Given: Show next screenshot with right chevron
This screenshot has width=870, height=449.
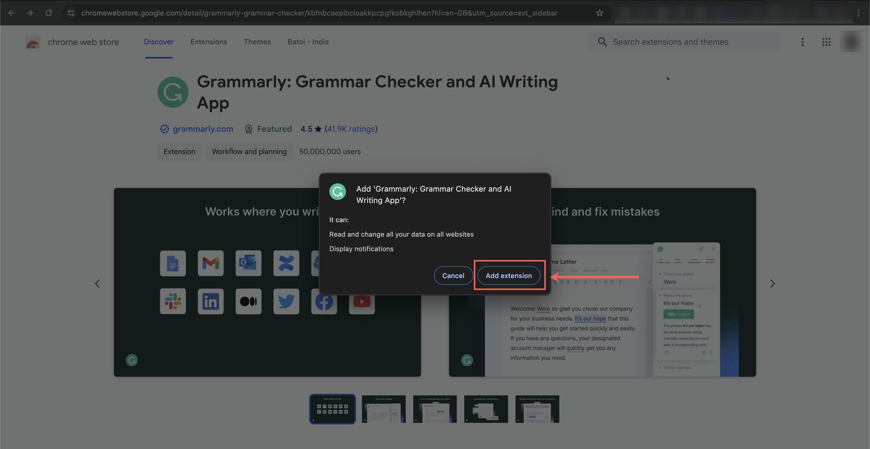Looking at the screenshot, I should click(x=772, y=284).
